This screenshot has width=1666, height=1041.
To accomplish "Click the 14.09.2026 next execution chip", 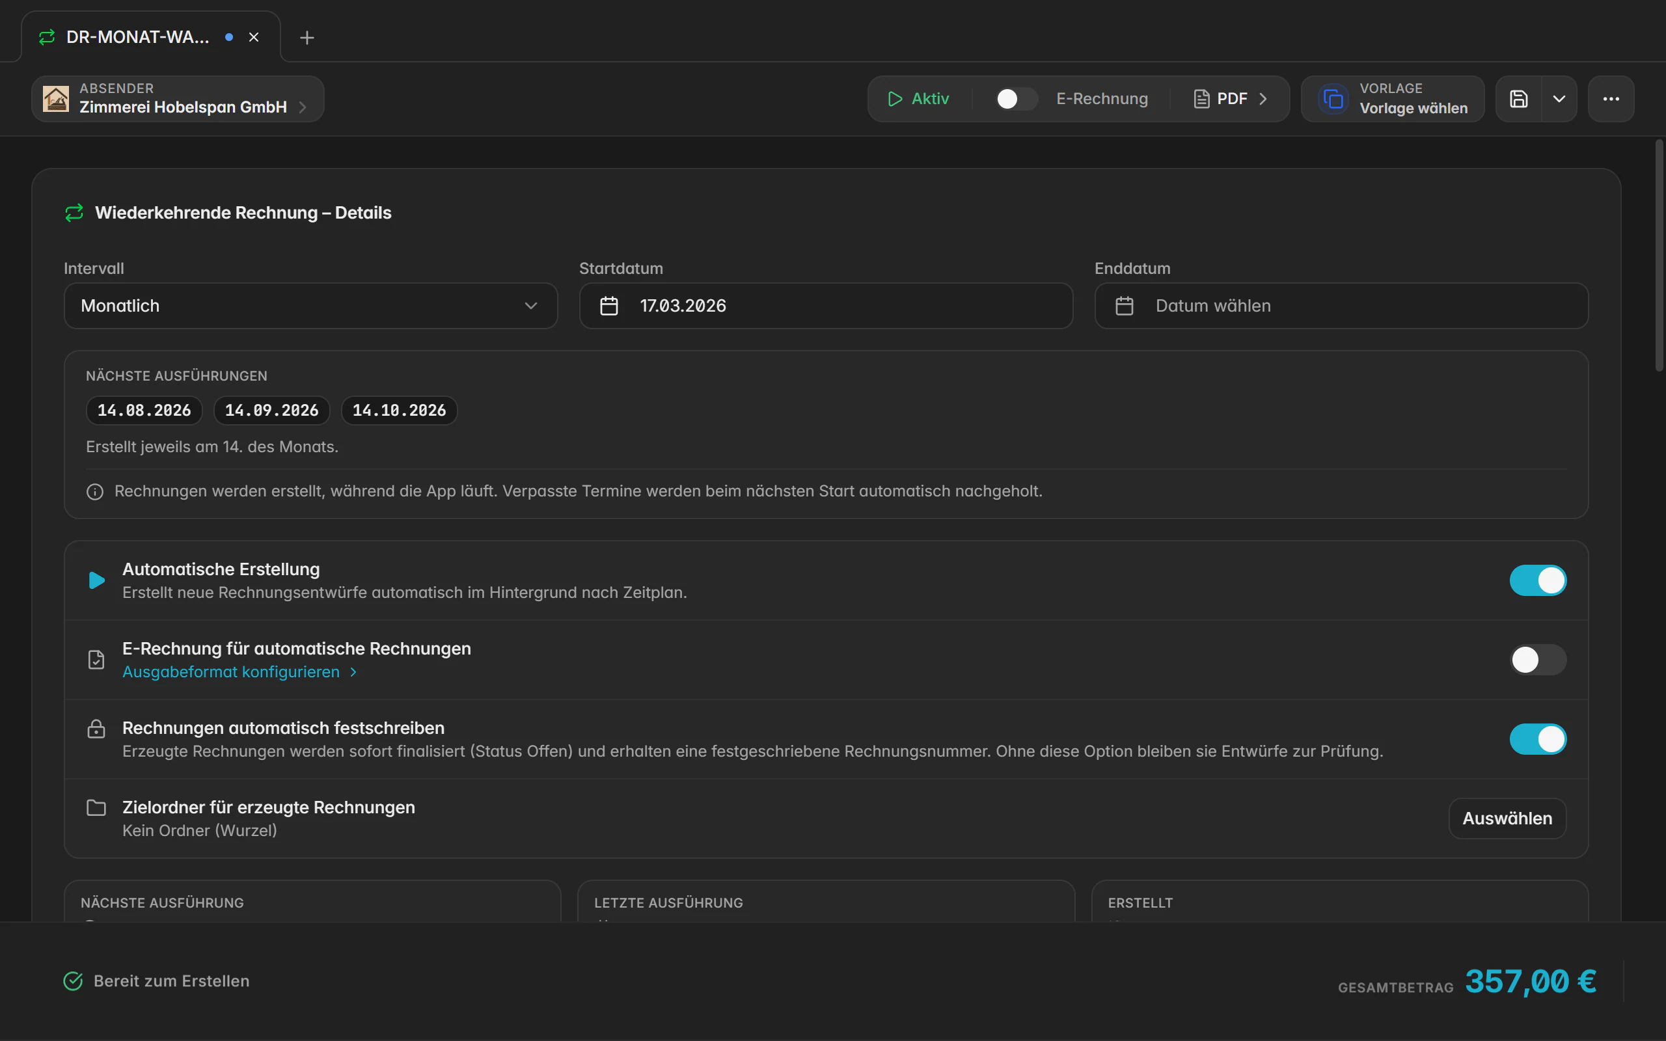I will (x=272, y=411).
